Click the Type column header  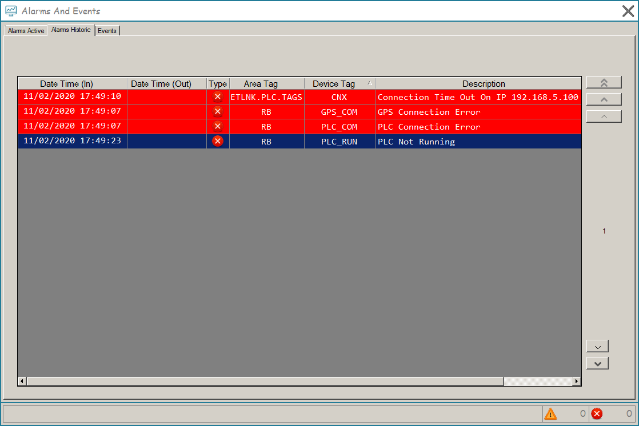click(218, 83)
